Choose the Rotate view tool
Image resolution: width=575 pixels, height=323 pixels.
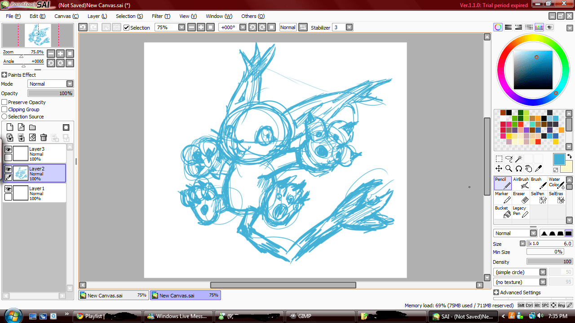tap(519, 169)
